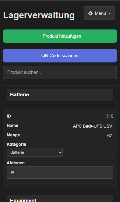Click the ID value 316
Viewport: 120px width, 202px height.
coord(110,116)
